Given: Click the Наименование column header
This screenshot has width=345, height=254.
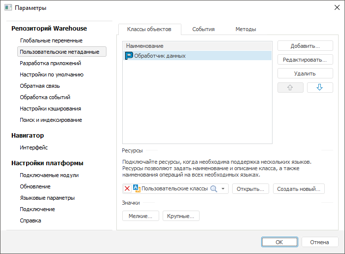Looking at the screenshot, I should 197,46.
